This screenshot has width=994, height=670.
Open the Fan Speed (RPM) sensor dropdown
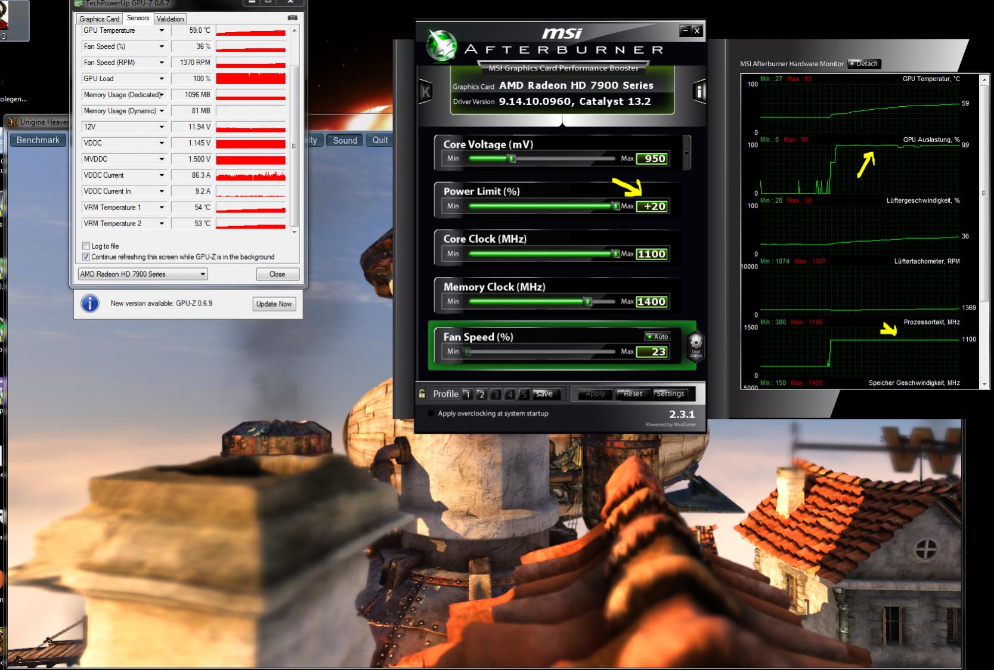coord(161,63)
